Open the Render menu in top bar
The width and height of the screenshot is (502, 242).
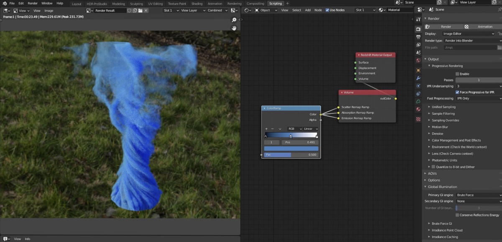pyautogui.click(x=33, y=3)
